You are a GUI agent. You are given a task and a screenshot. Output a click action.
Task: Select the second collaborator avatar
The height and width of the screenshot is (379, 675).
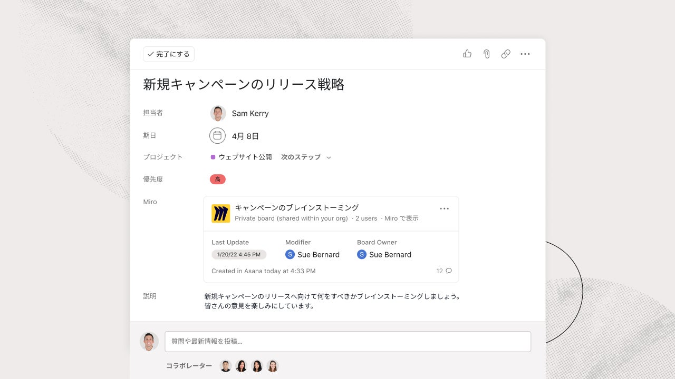tap(242, 366)
